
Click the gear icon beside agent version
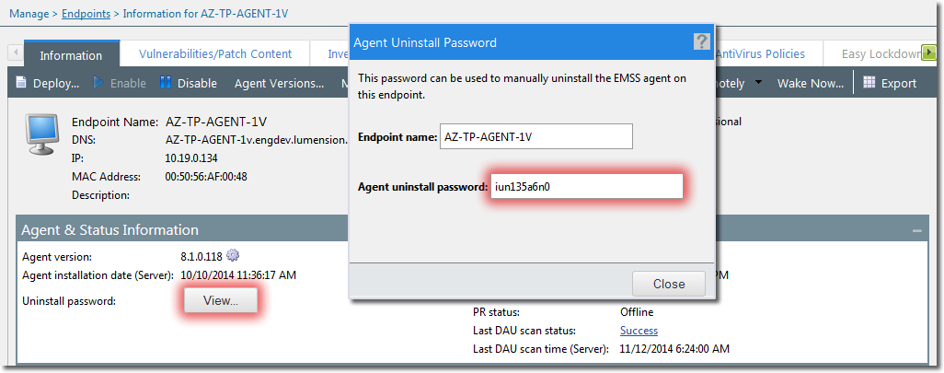pos(233,255)
